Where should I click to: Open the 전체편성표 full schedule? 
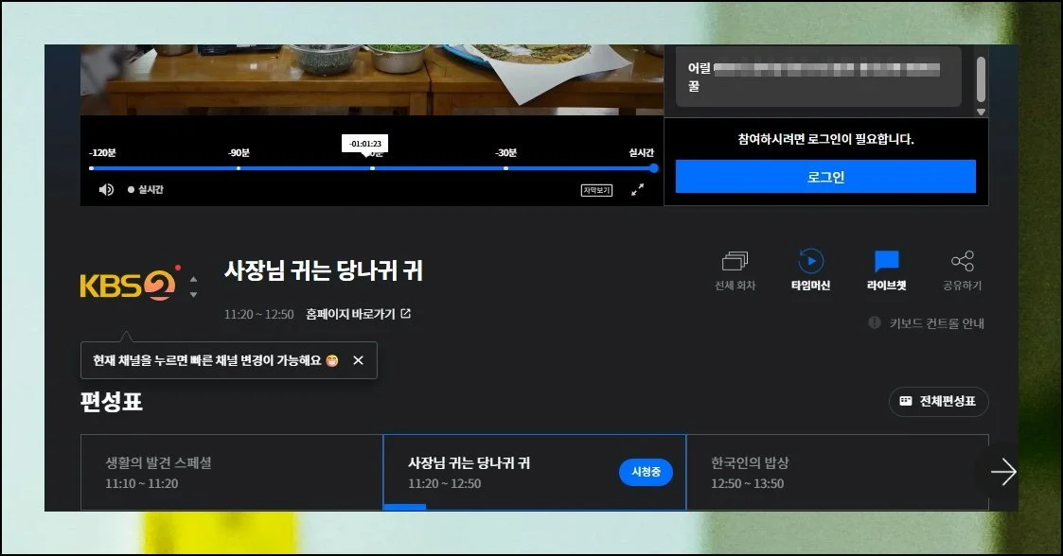(x=938, y=402)
